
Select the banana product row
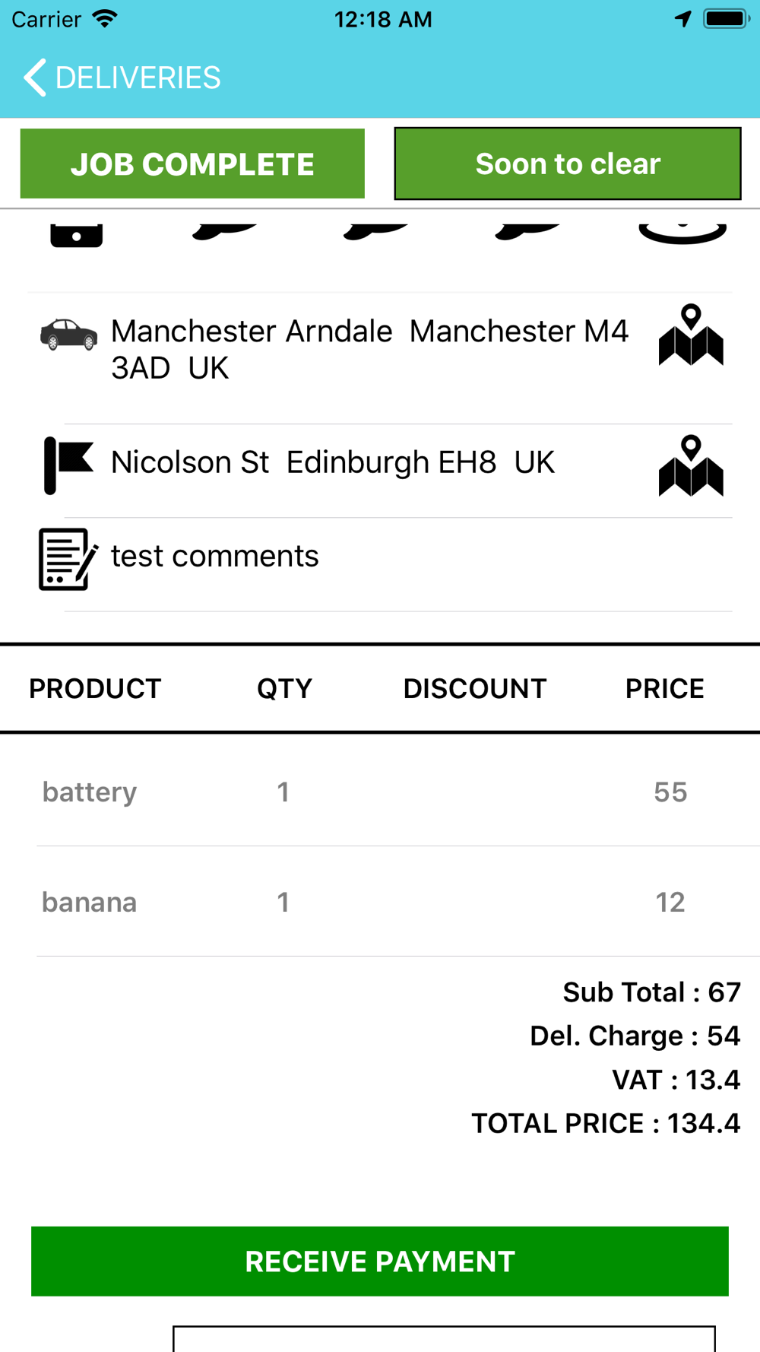click(x=380, y=903)
